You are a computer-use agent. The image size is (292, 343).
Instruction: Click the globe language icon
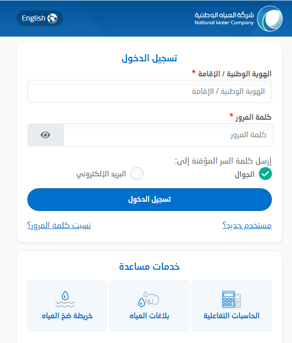(53, 19)
